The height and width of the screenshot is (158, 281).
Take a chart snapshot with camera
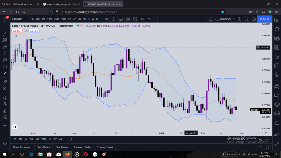253,19
